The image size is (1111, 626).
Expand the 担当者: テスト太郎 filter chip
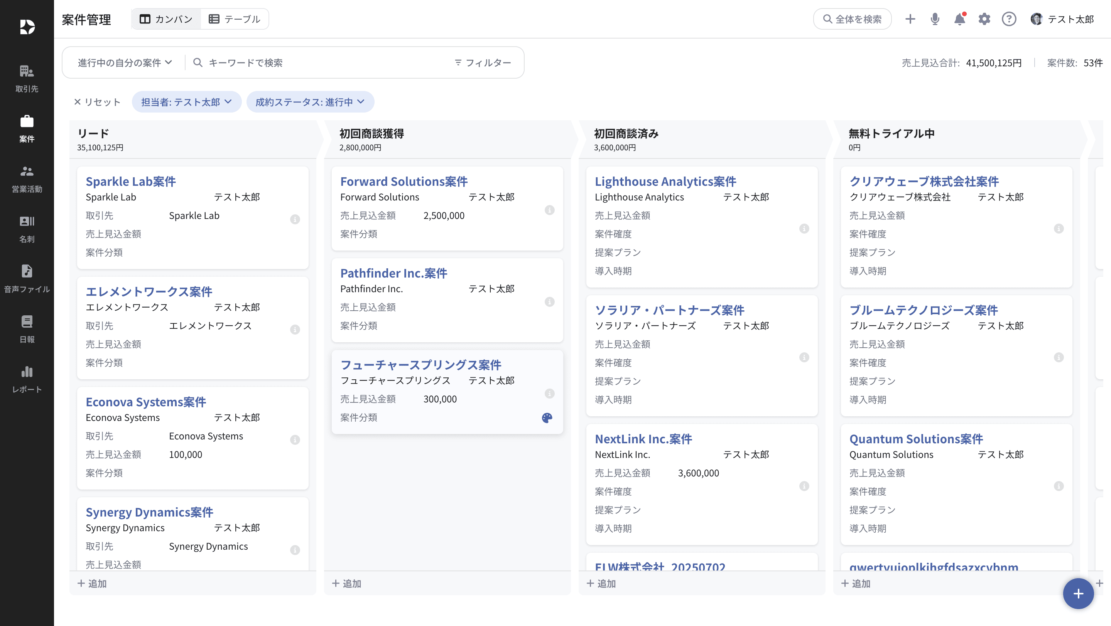(186, 102)
